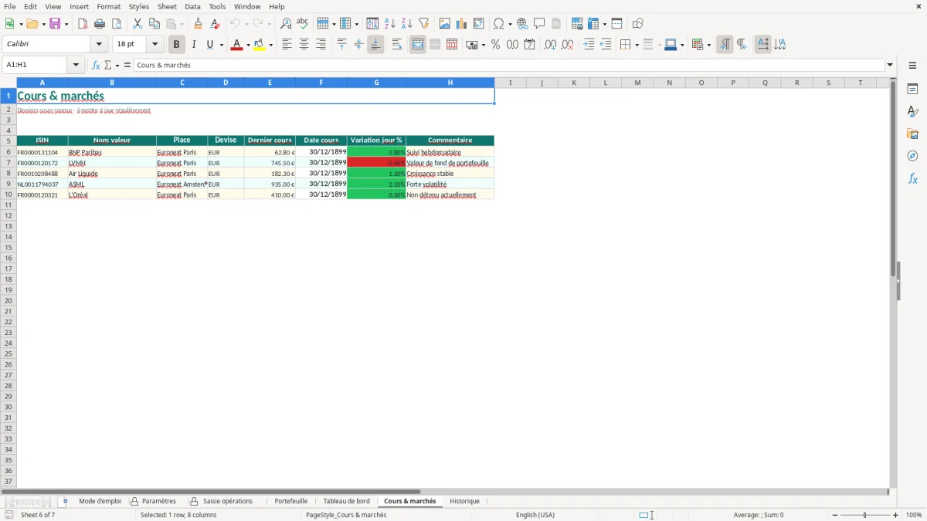Insert a chart
This screenshot has height=521, width=927.
(x=462, y=24)
